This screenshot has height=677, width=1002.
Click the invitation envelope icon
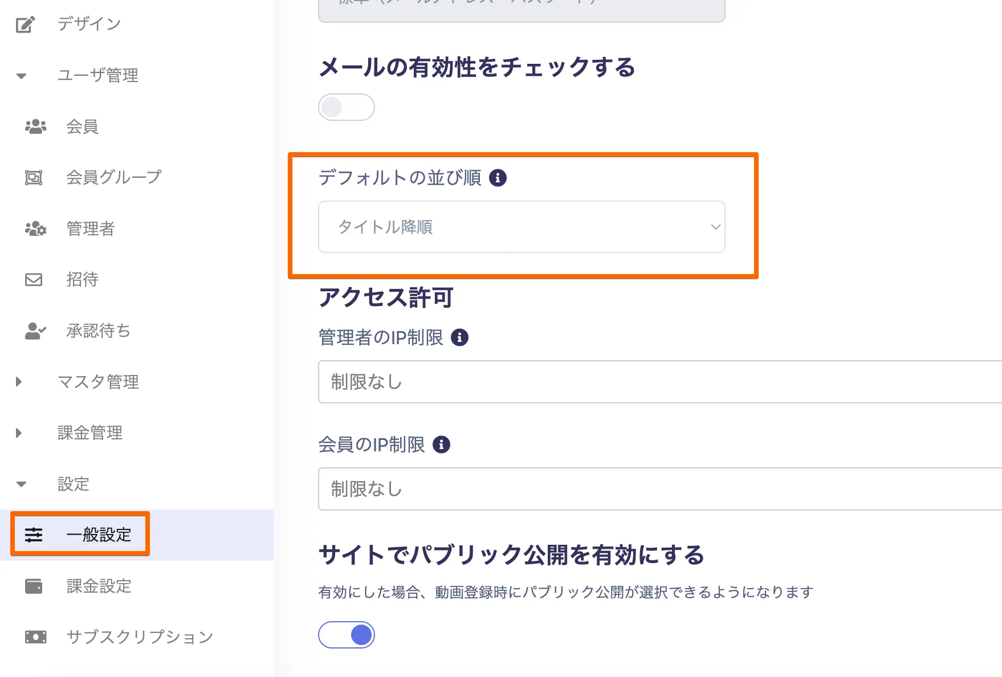pyautogui.click(x=34, y=280)
